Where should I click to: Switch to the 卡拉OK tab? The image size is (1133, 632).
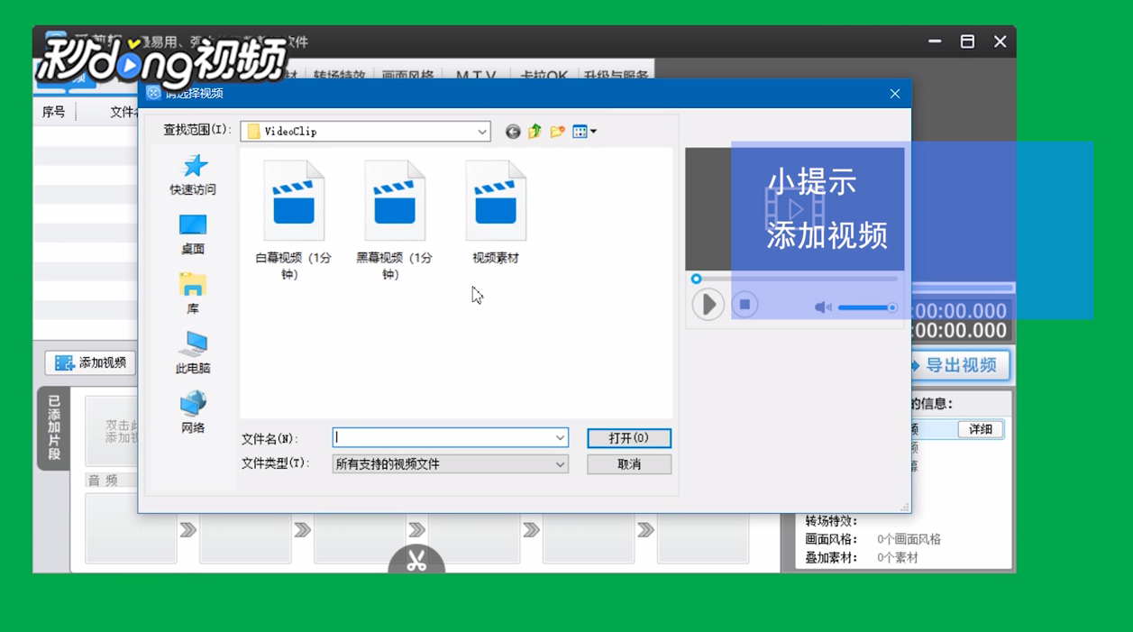544,76
